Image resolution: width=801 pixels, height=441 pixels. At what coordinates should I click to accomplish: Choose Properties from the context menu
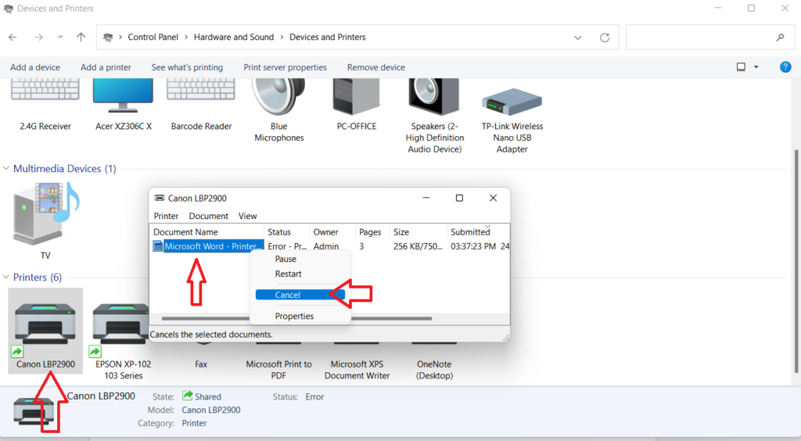[x=300, y=316]
